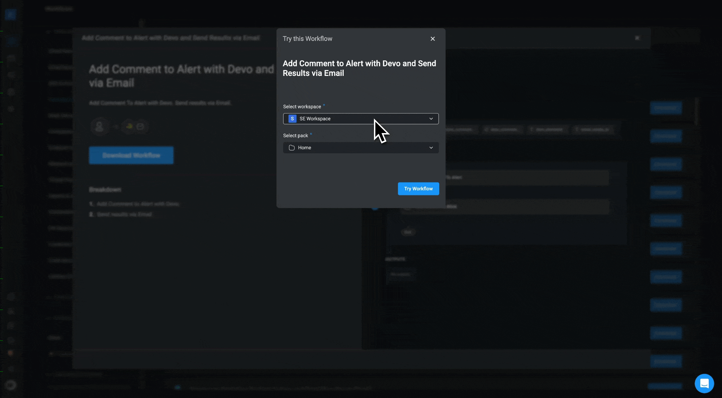Click the Workflow heading in top bar
Image resolution: width=722 pixels, height=398 pixels.
(59, 9)
